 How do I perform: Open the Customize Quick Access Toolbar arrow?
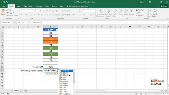(x=16, y=2)
